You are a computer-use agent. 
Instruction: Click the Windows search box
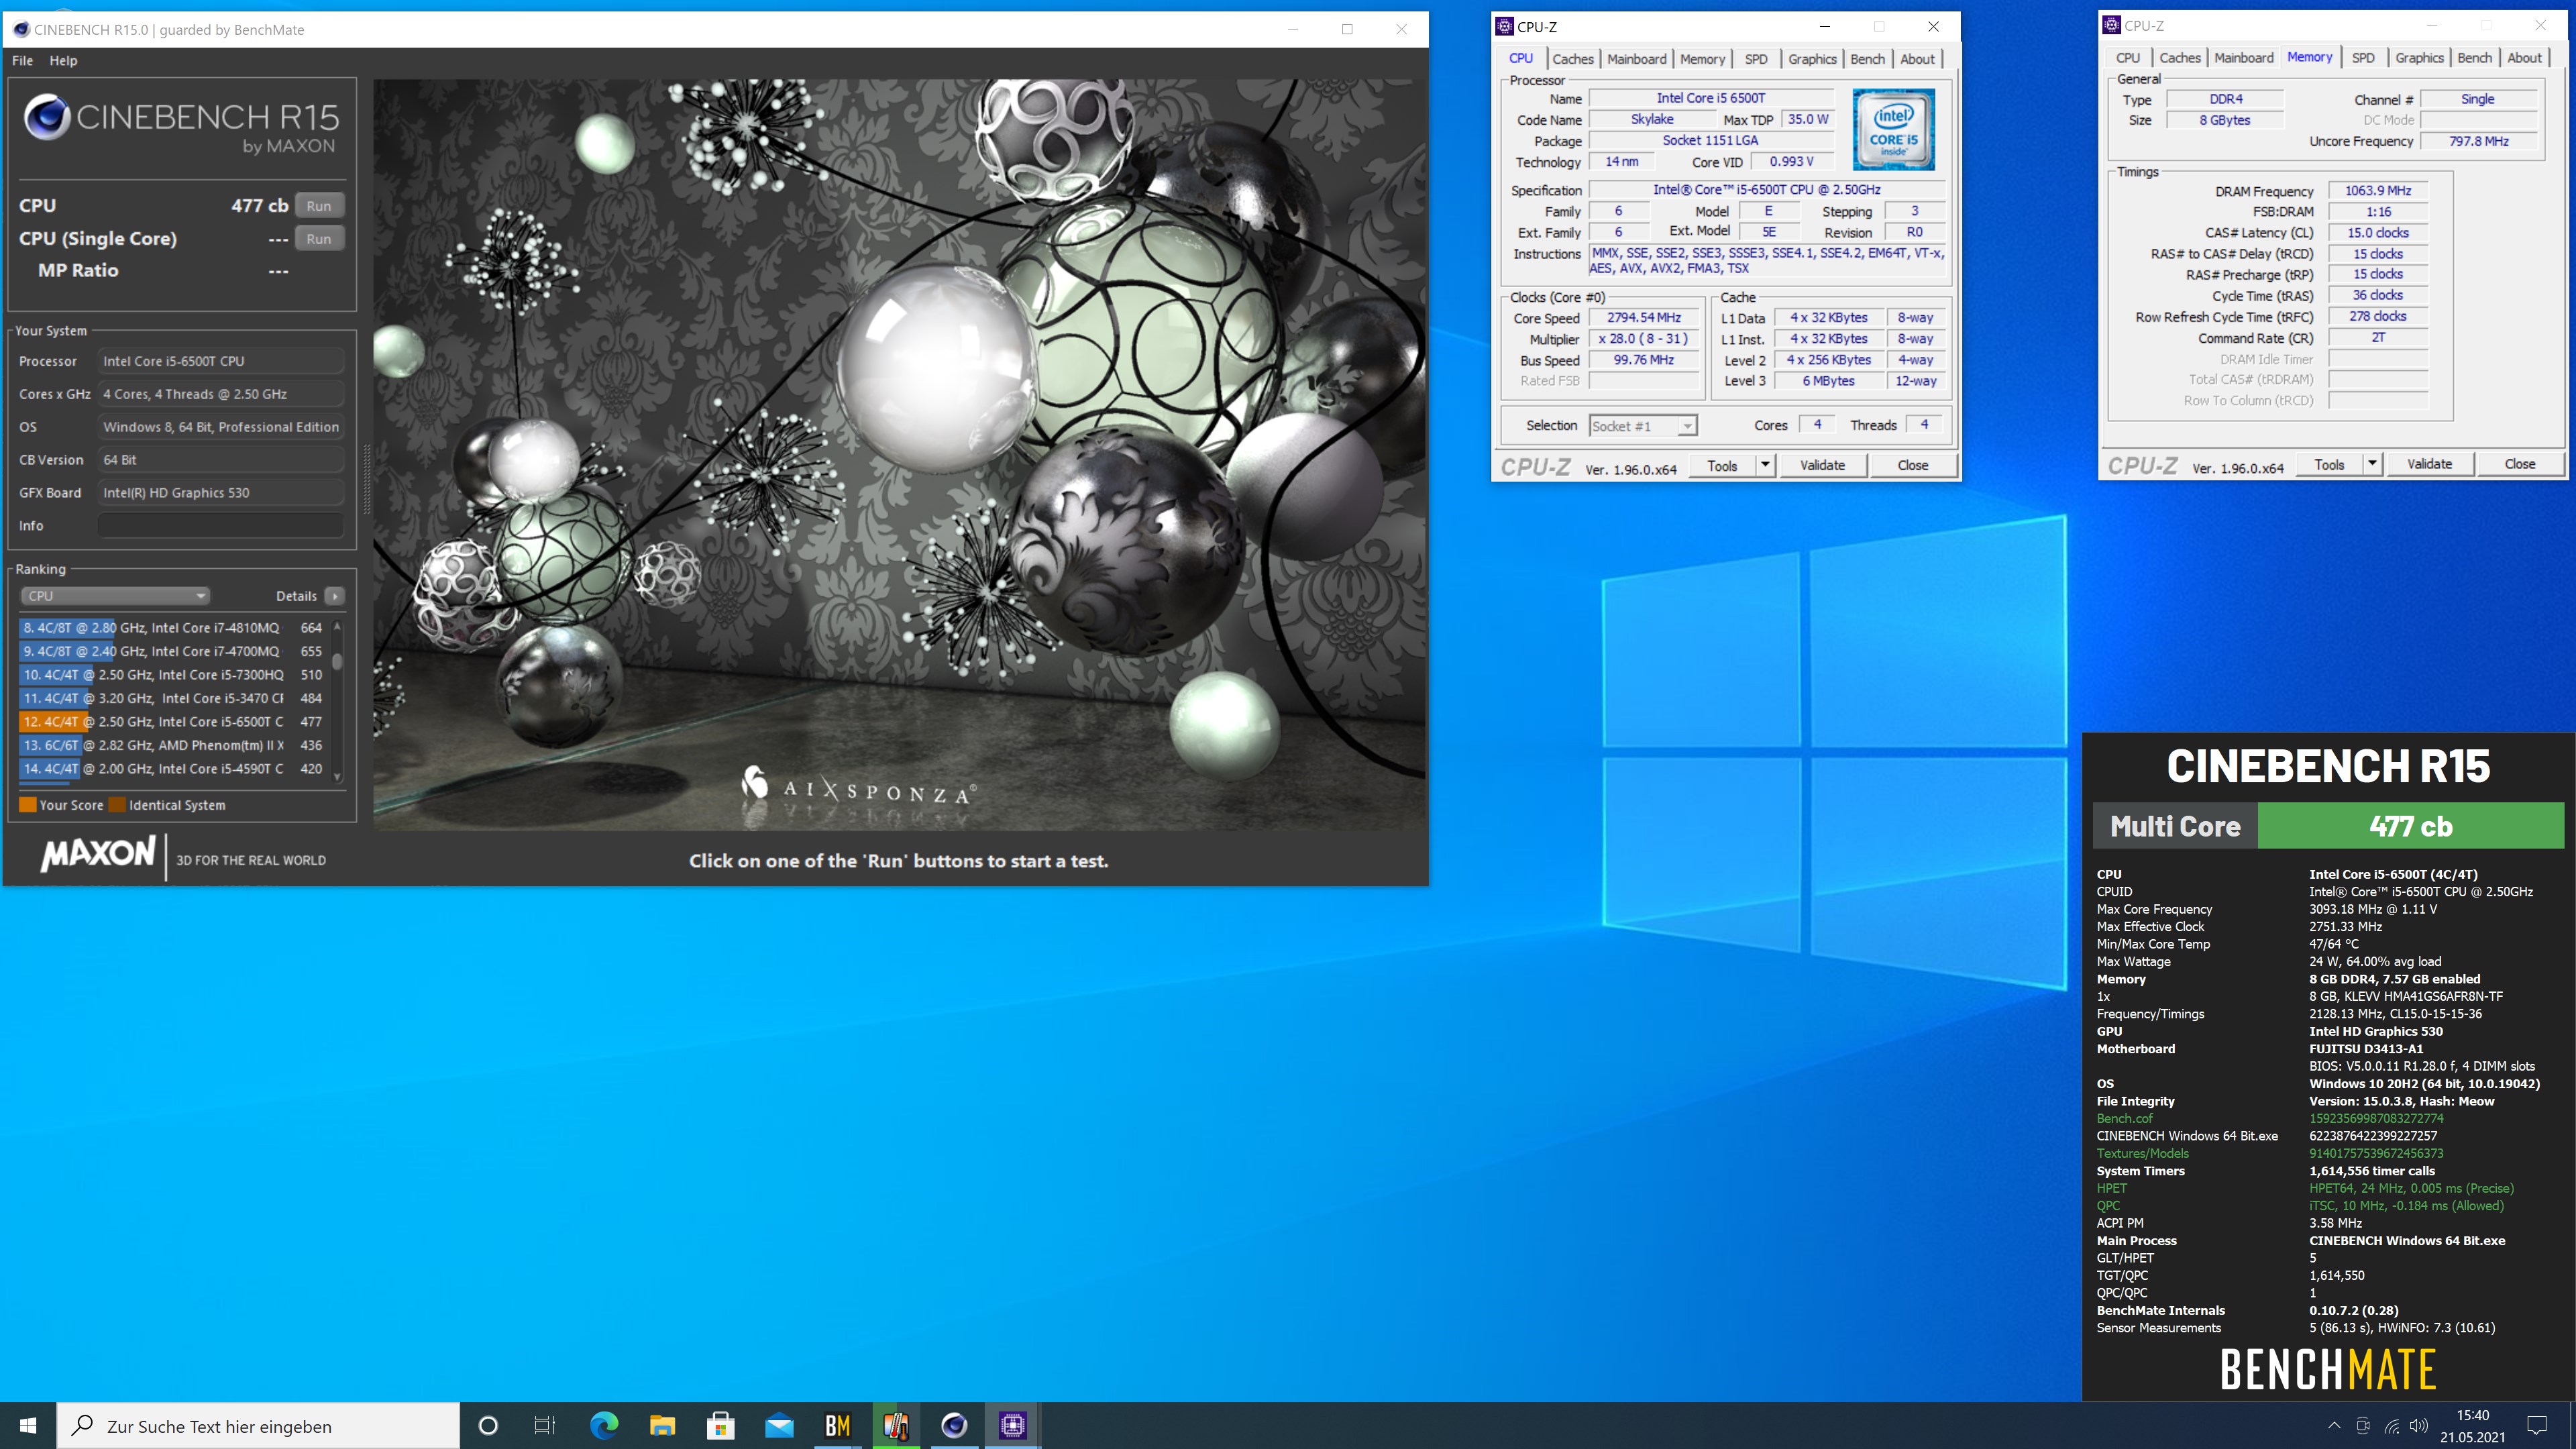tap(258, 1425)
